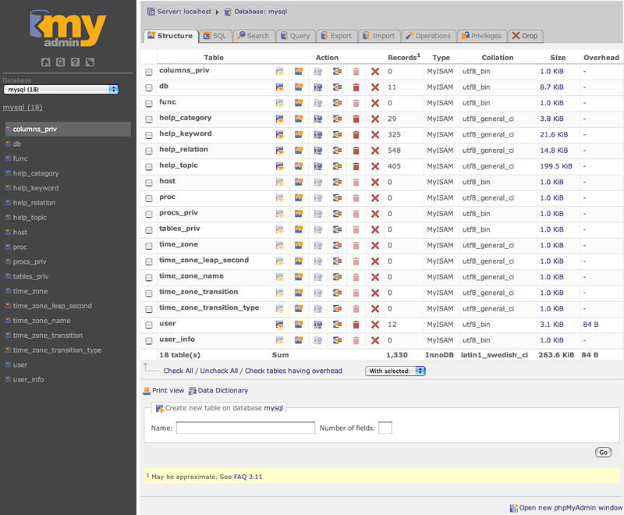
Task: Drop the time_zone_name table with red X
Action: [x=375, y=277]
